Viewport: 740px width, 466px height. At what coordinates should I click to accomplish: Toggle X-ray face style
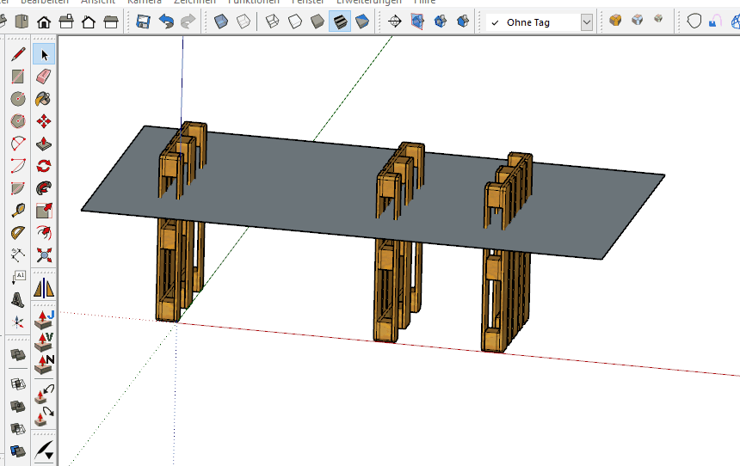[x=221, y=21]
